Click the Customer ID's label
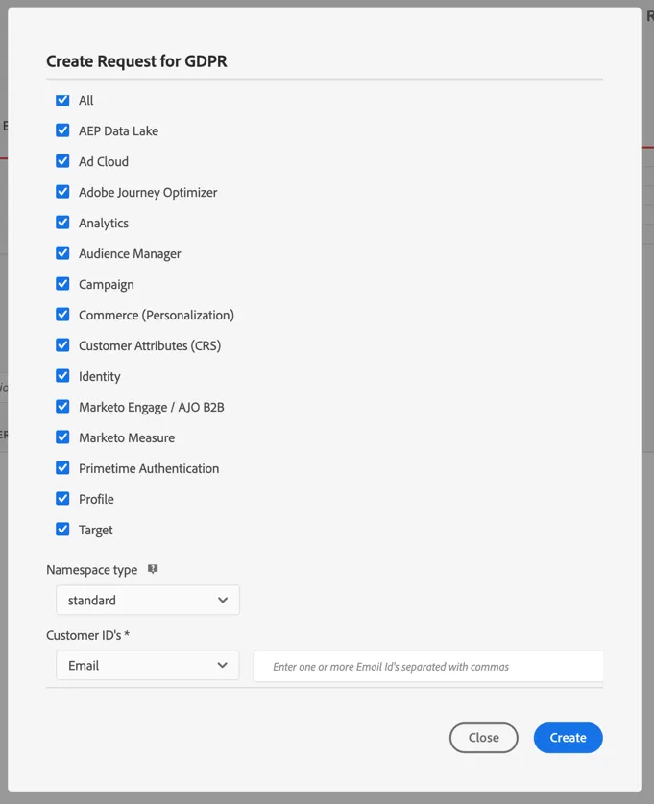Screen dimensions: 654x804 point(87,635)
